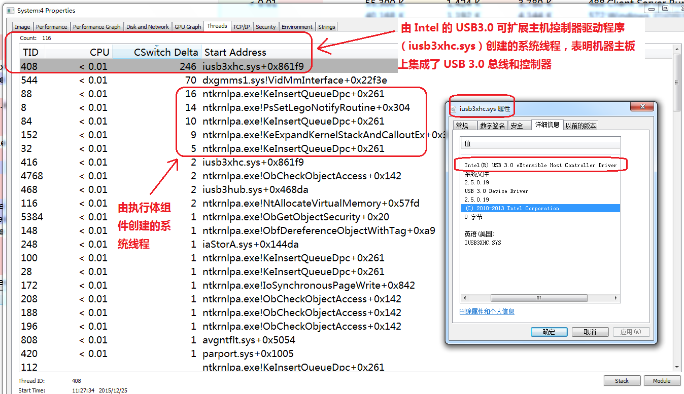Viewport: 684px width, 394px height.
Task: Select Intel(R) USB 3.0 eXtensible Host Controller value
Action: pyautogui.click(x=540, y=165)
